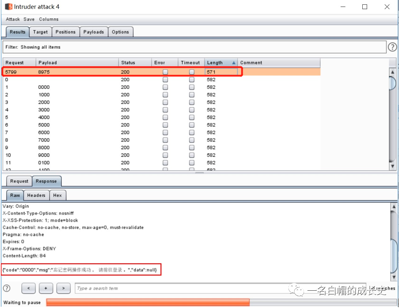Click the Content-Length: 84 header line
The width and height of the screenshot is (399, 308).
click(24, 256)
